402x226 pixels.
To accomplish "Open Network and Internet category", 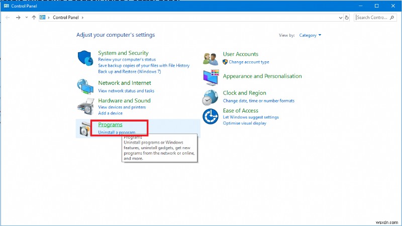I will 125,83.
